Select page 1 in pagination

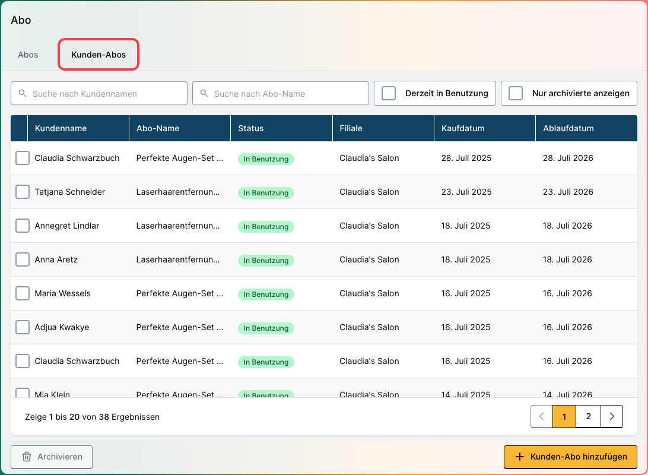point(564,416)
